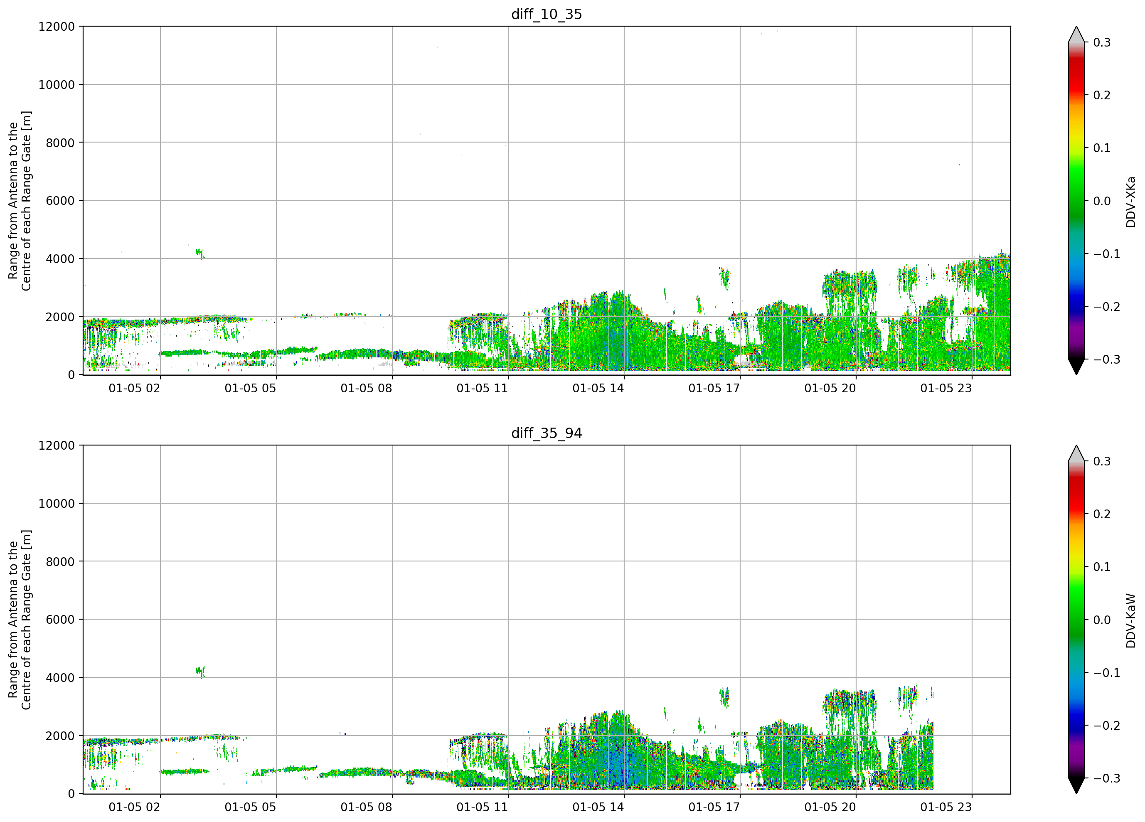The width and height of the screenshot is (1145, 822).
Task: Click the diff_10_35 plot title
Action: [x=547, y=14]
